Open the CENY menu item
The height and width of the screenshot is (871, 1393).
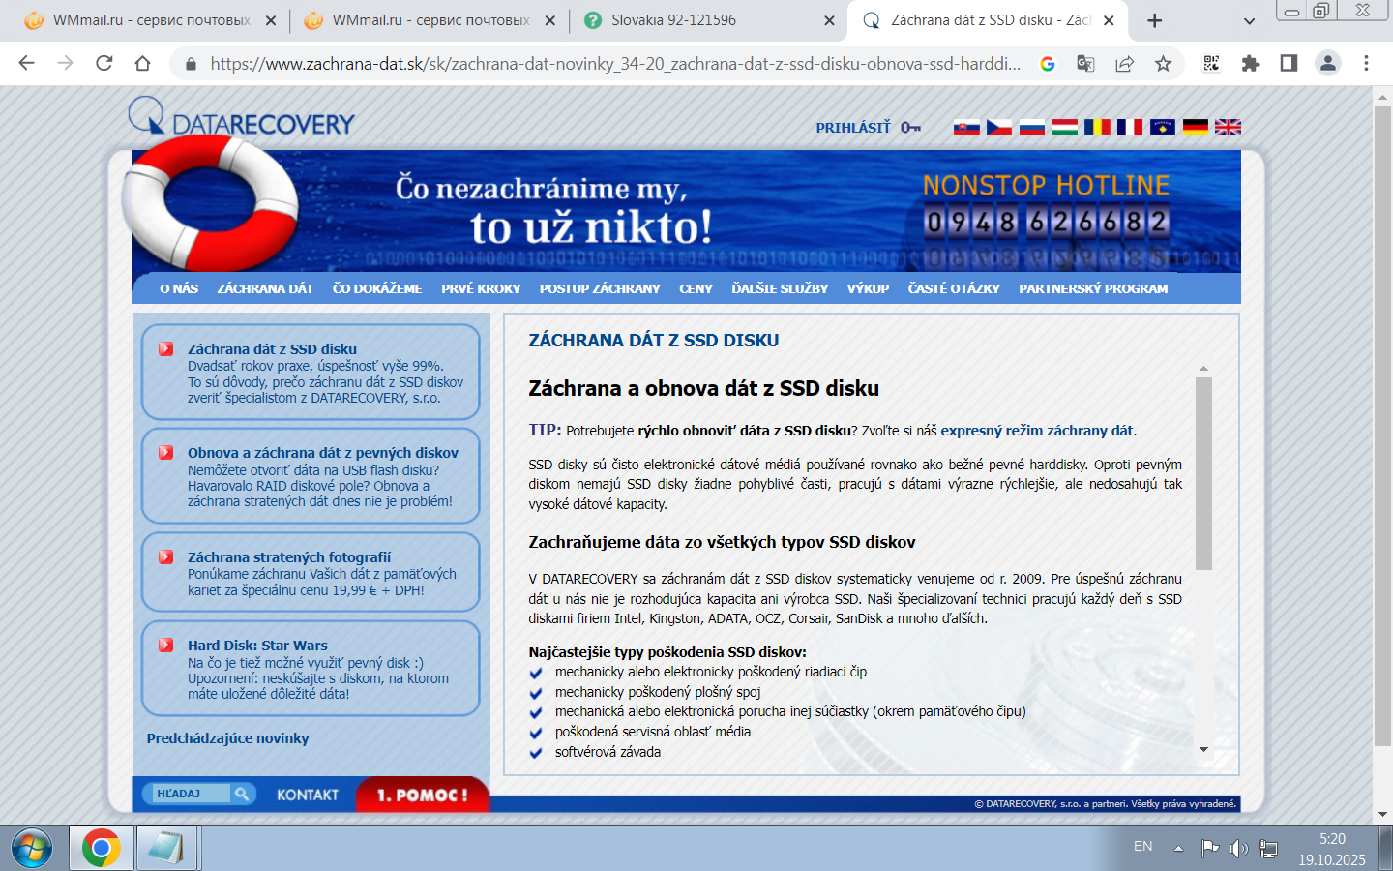pyautogui.click(x=696, y=288)
